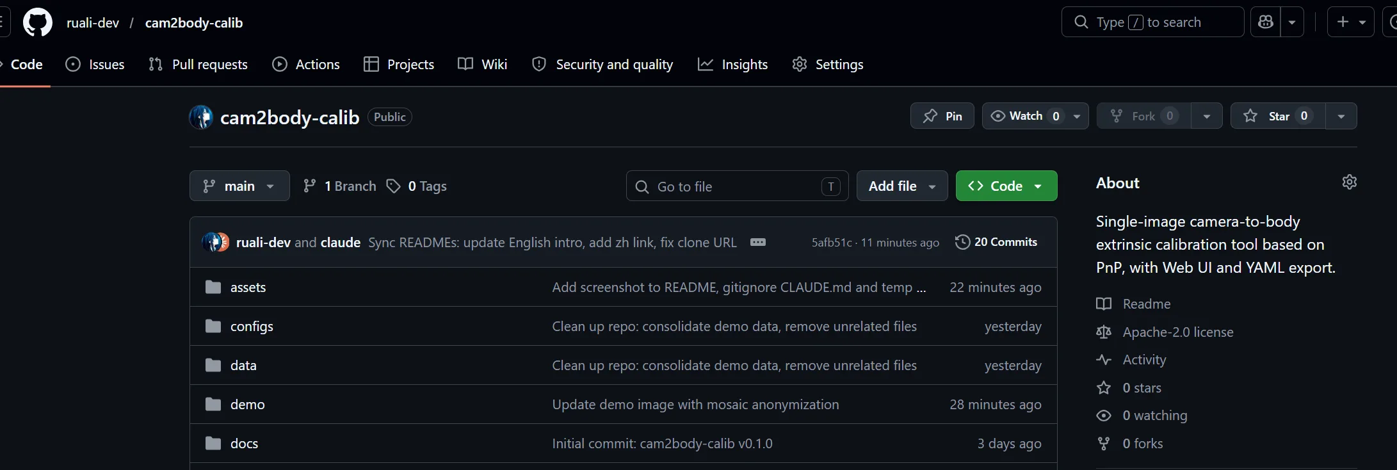Open the assets folder
The height and width of the screenshot is (470, 1397).
[x=248, y=287]
